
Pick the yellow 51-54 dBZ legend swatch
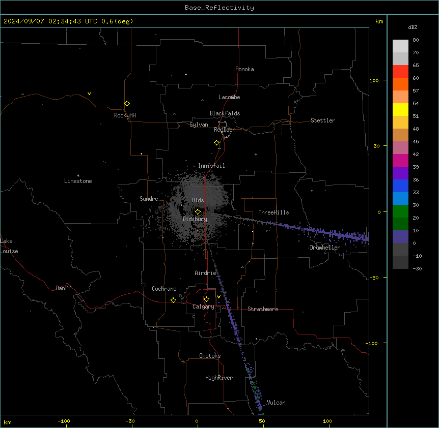pos(400,109)
